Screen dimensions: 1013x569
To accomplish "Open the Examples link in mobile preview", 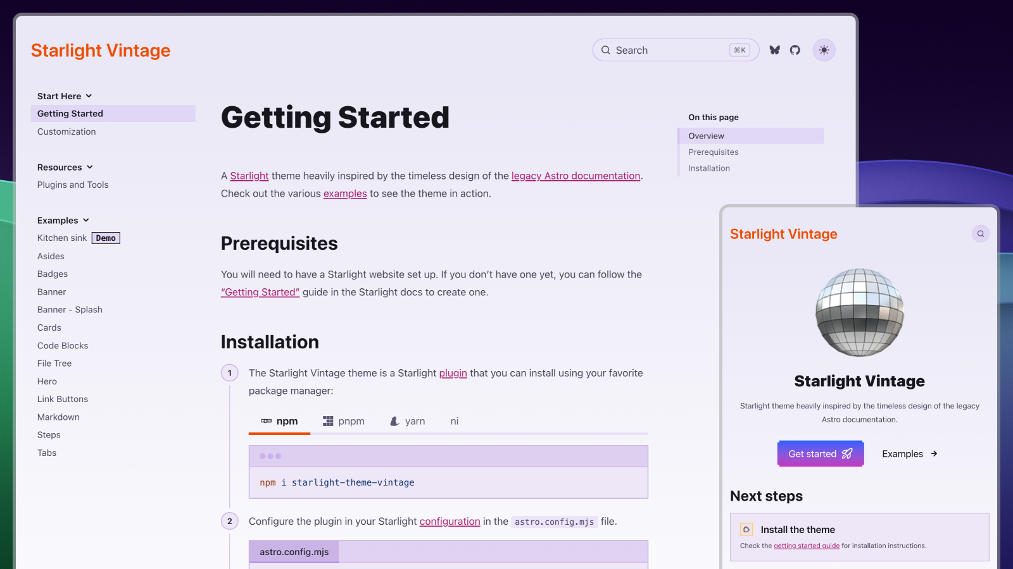I will (910, 454).
